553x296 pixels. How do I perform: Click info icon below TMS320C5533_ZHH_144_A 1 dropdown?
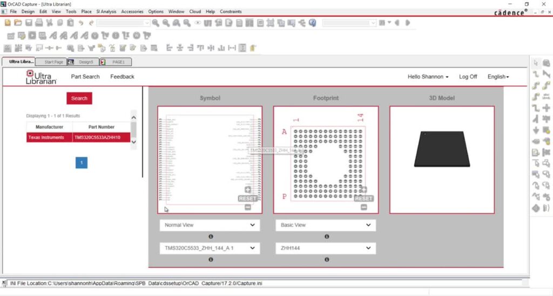coord(211,260)
